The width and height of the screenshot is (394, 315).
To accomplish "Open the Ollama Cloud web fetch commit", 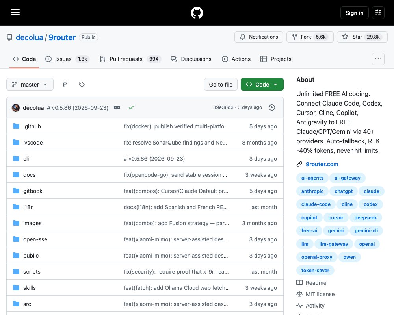I will pyautogui.click(x=177, y=288).
